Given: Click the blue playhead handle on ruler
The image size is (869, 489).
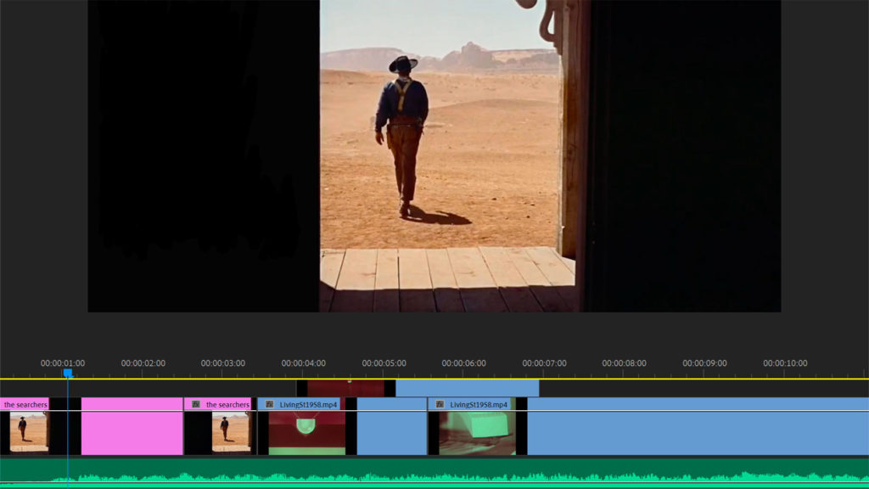Looking at the screenshot, I should (x=68, y=373).
